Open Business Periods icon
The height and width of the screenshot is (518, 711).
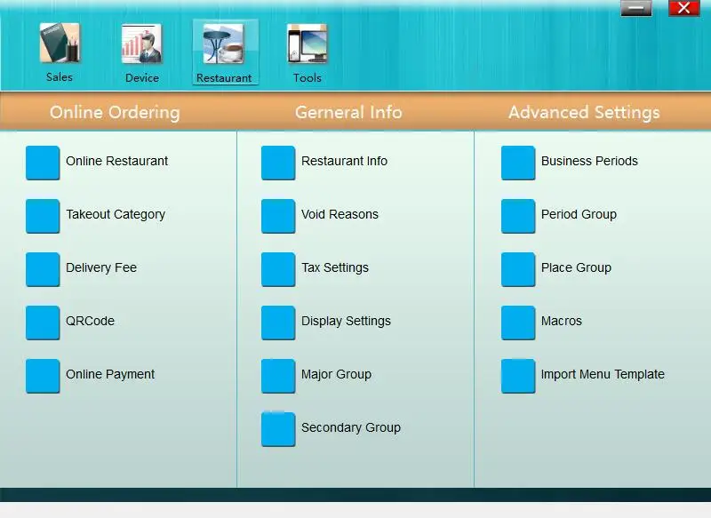pyautogui.click(x=518, y=163)
